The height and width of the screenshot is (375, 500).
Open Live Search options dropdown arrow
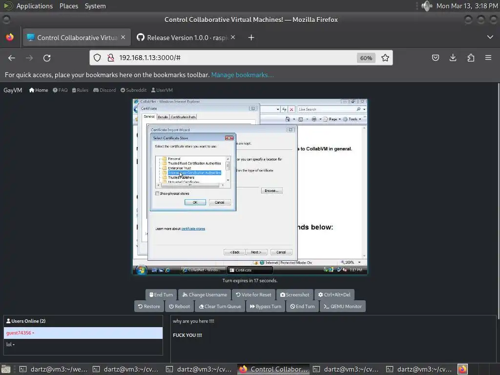364,109
